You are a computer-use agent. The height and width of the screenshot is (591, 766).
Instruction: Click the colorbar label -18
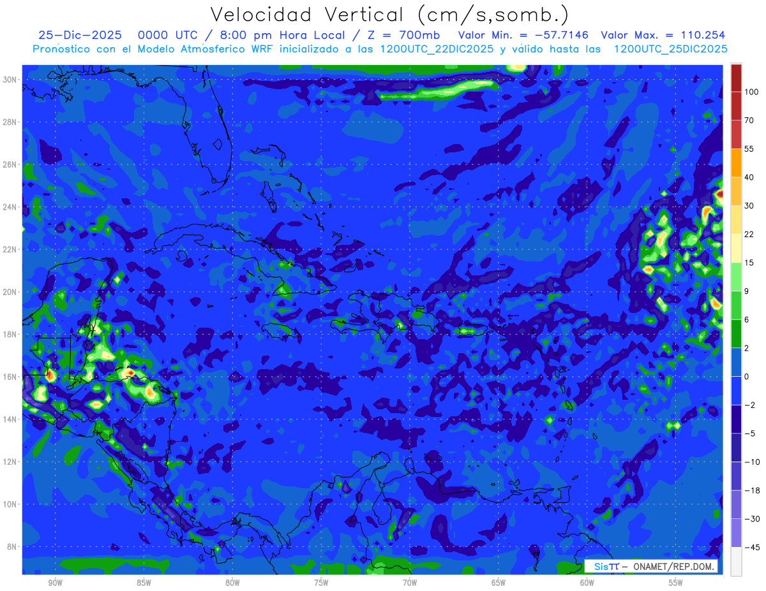tap(751, 490)
